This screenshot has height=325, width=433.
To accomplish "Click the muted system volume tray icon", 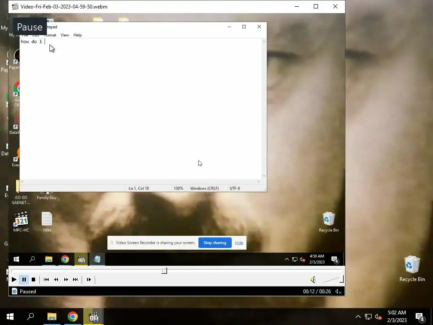I will coord(378,317).
